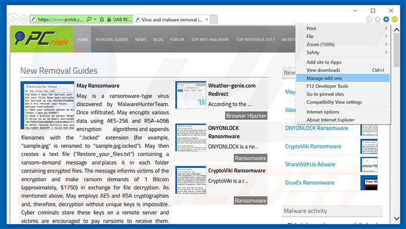Click the compatibility view icon in address bar
The width and height of the screenshot is (406, 229).
102,19
